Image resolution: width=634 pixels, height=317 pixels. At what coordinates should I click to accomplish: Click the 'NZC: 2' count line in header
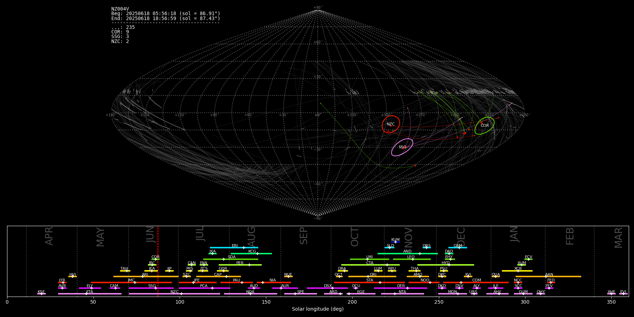click(120, 42)
